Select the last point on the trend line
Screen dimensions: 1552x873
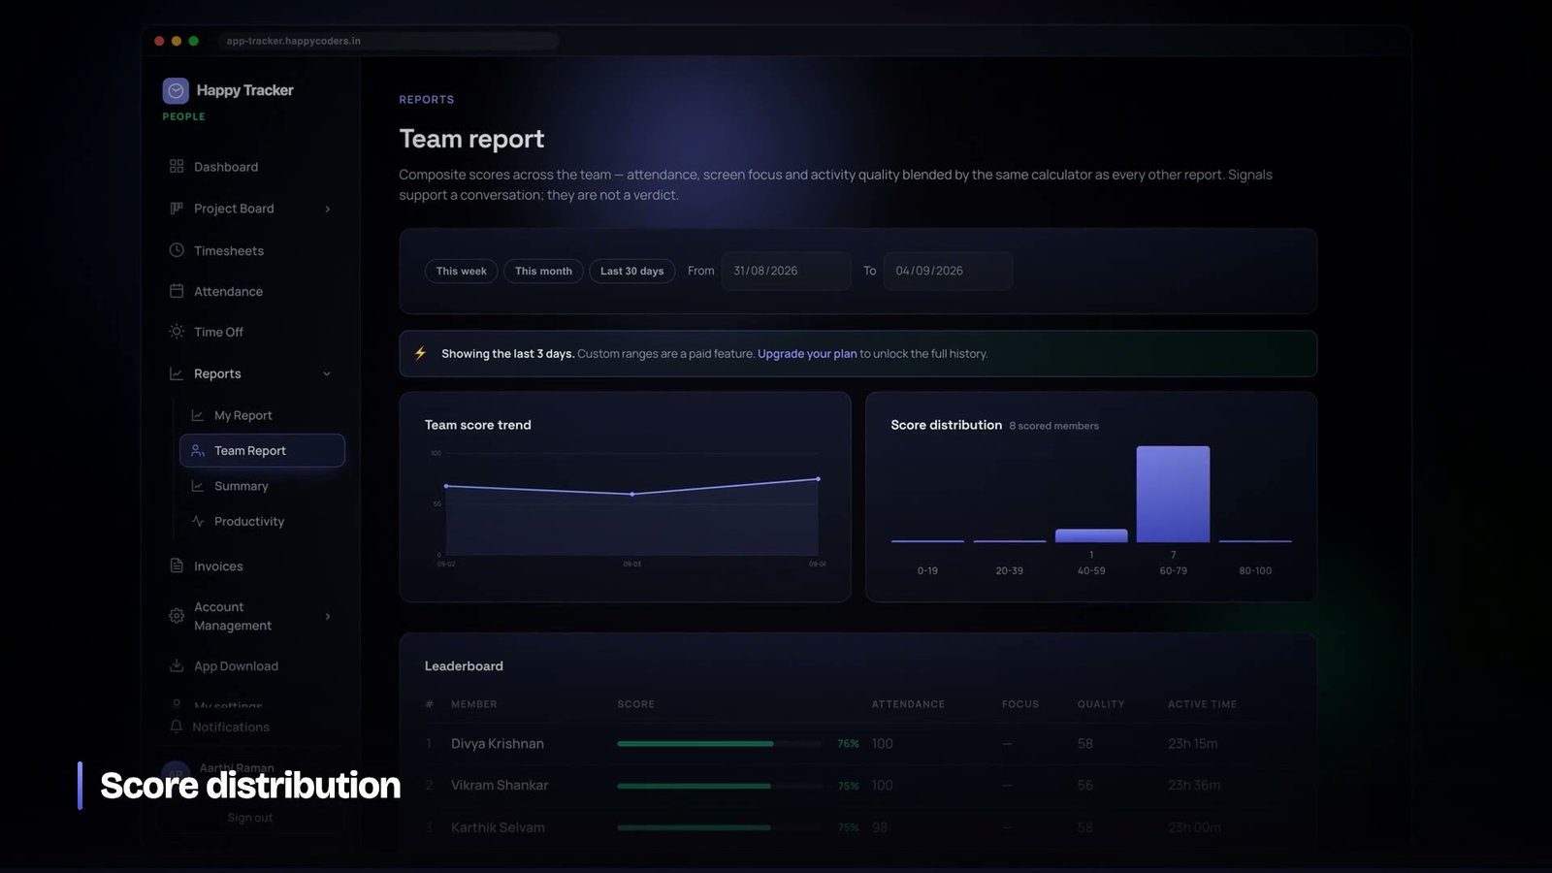(818, 479)
